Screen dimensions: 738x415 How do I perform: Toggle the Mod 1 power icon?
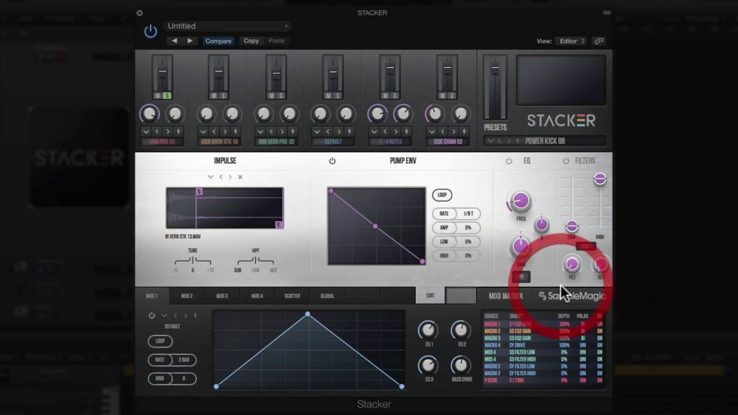[152, 315]
